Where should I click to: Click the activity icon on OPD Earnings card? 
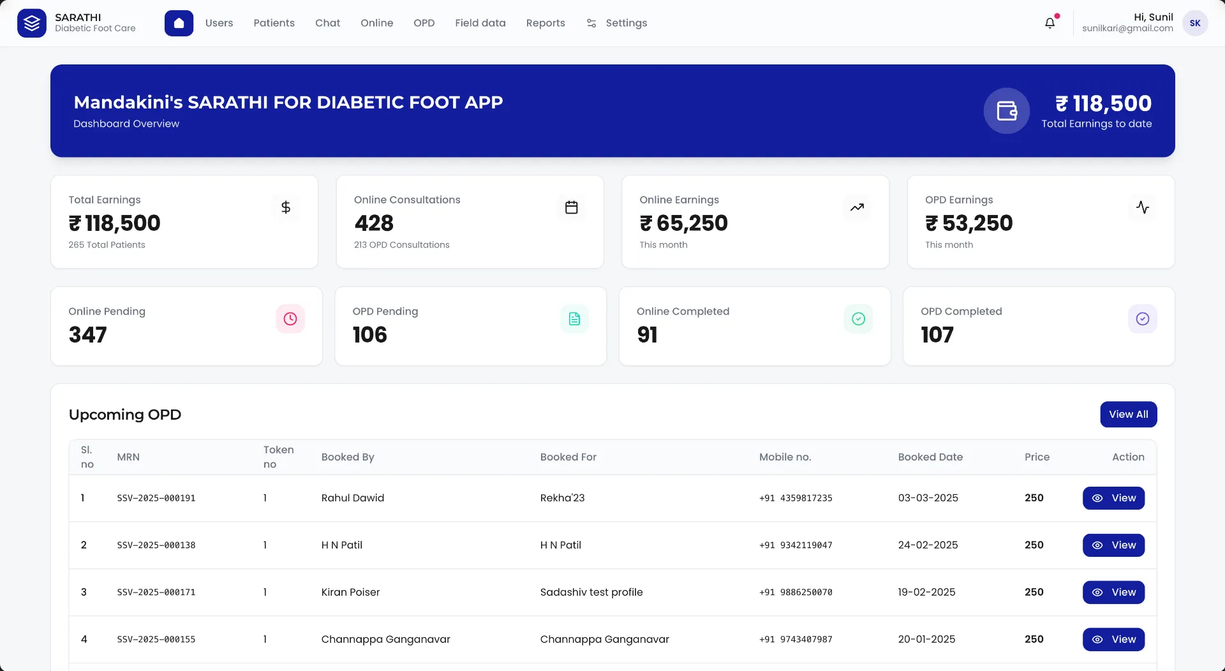[x=1143, y=207]
